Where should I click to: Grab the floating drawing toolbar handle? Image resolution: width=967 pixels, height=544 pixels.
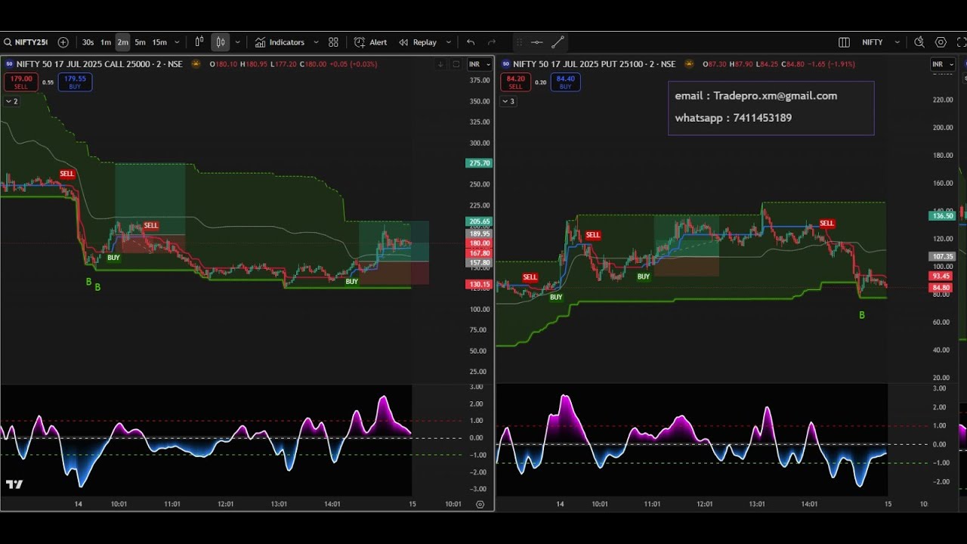pos(519,42)
